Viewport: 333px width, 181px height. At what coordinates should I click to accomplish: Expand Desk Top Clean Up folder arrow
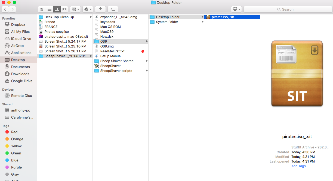coord(91,17)
